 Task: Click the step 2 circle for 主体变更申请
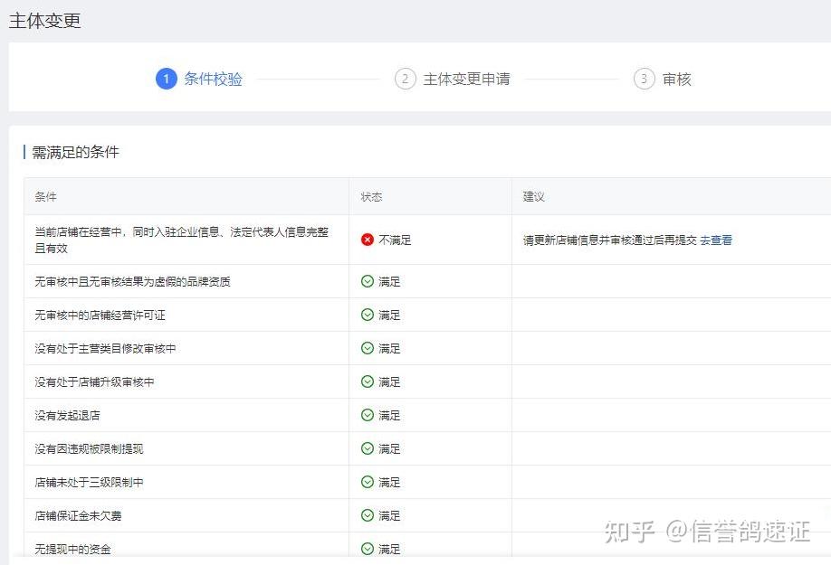tap(405, 79)
